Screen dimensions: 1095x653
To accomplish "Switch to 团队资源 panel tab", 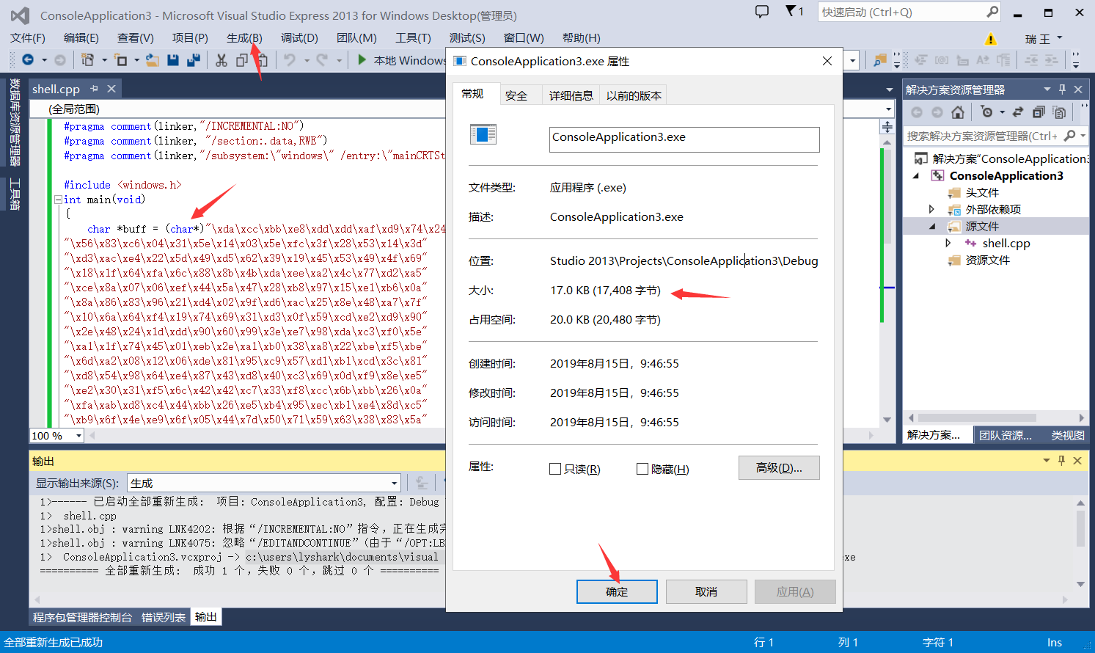I will click(1006, 435).
